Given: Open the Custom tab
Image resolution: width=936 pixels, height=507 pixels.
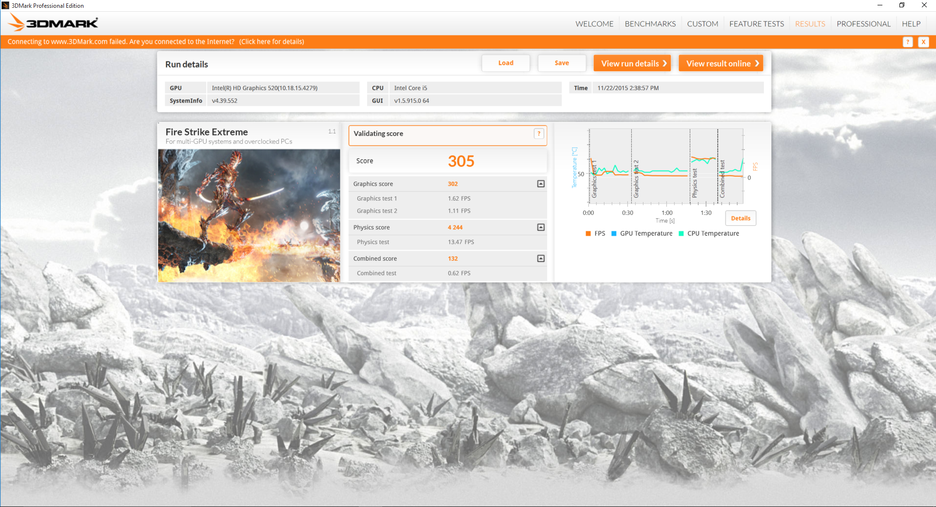Looking at the screenshot, I should point(702,24).
